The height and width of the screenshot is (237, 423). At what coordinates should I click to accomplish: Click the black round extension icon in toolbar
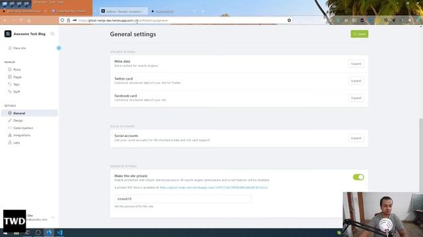click(362, 20)
